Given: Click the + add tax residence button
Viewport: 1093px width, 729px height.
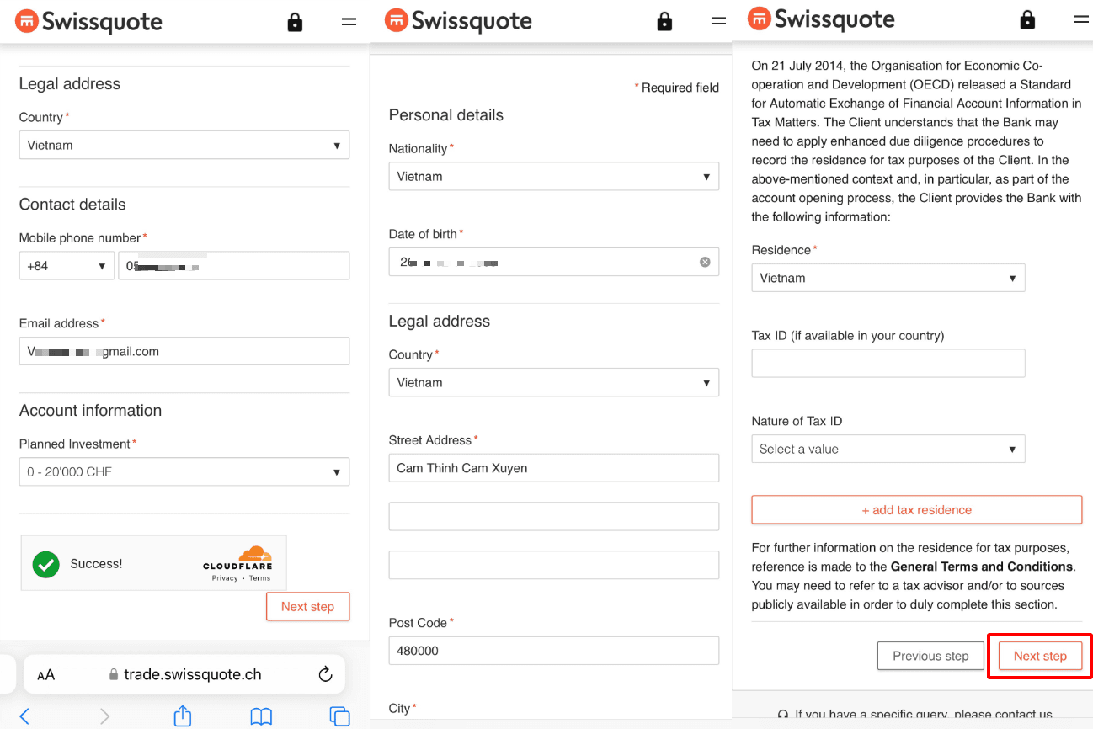Looking at the screenshot, I should [917, 510].
